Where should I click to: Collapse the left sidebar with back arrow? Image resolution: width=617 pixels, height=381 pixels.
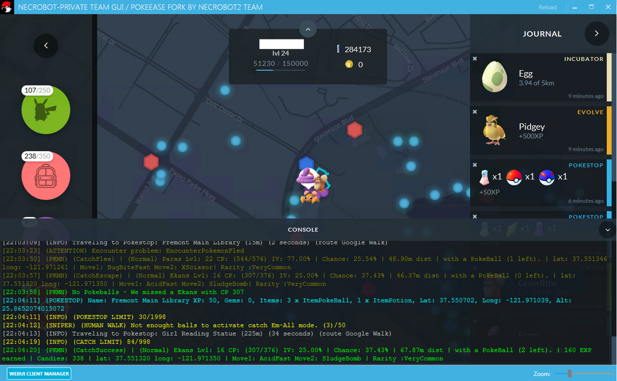[46, 46]
